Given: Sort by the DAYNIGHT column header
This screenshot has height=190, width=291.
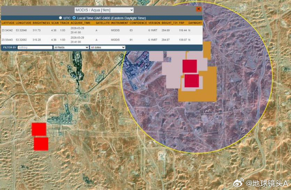Looking at the screenshot, I should click(x=195, y=23).
